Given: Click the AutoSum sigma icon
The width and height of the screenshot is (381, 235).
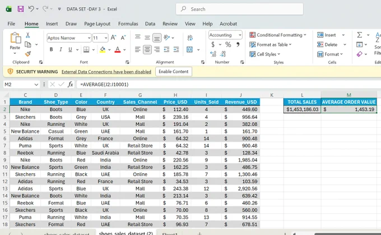Looking at the screenshot, I should point(360,35).
